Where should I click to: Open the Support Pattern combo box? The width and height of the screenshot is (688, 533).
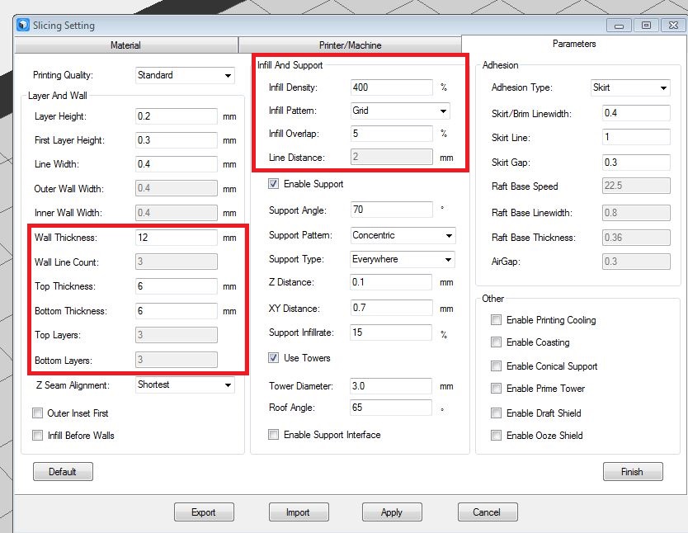[x=403, y=236]
